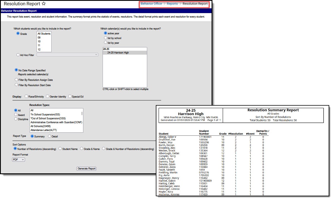Click student number 109594 in report
The image size is (332, 199).
click(203, 140)
